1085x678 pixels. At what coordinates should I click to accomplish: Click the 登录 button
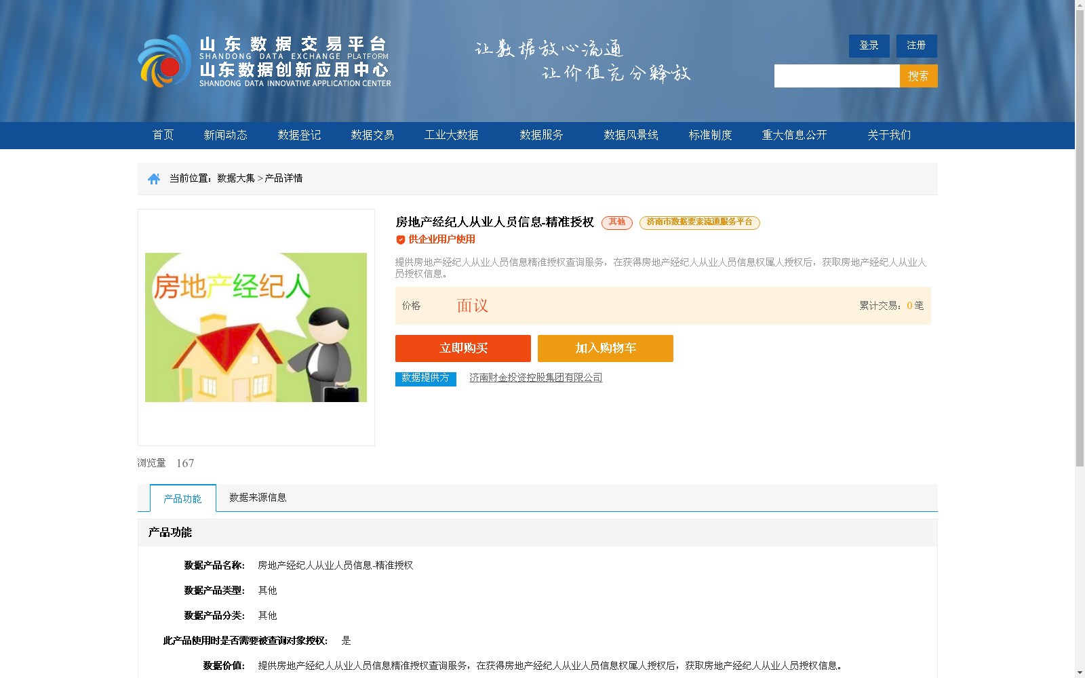(x=869, y=46)
